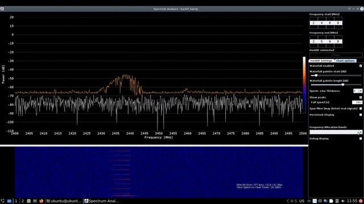Click the waterfall display area
The width and height of the screenshot is (364, 204).
click(x=159, y=172)
